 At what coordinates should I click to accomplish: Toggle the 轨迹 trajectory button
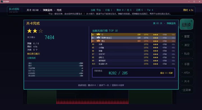click(x=187, y=53)
